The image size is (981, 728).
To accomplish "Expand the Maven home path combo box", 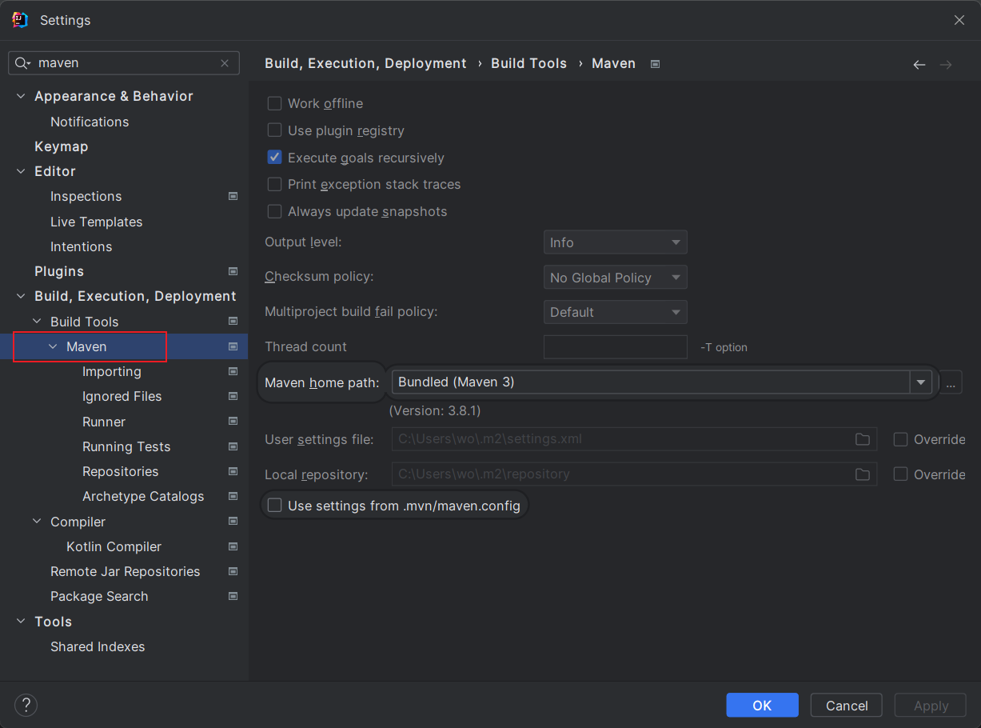I will pyautogui.click(x=921, y=382).
